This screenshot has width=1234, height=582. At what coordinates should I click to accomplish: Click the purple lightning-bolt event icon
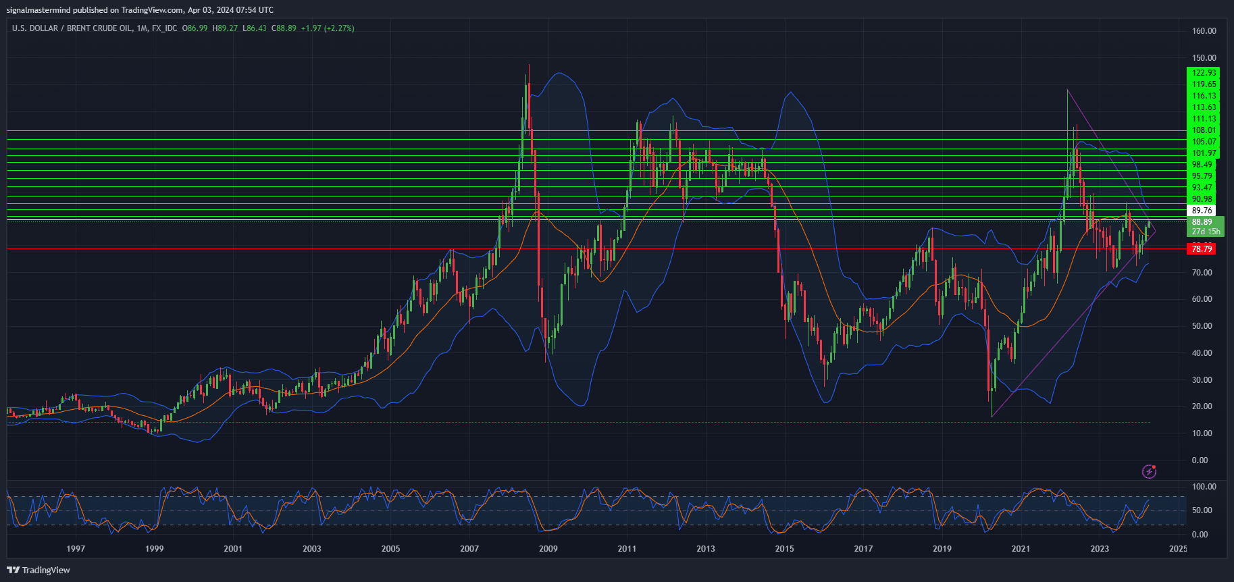tap(1149, 471)
